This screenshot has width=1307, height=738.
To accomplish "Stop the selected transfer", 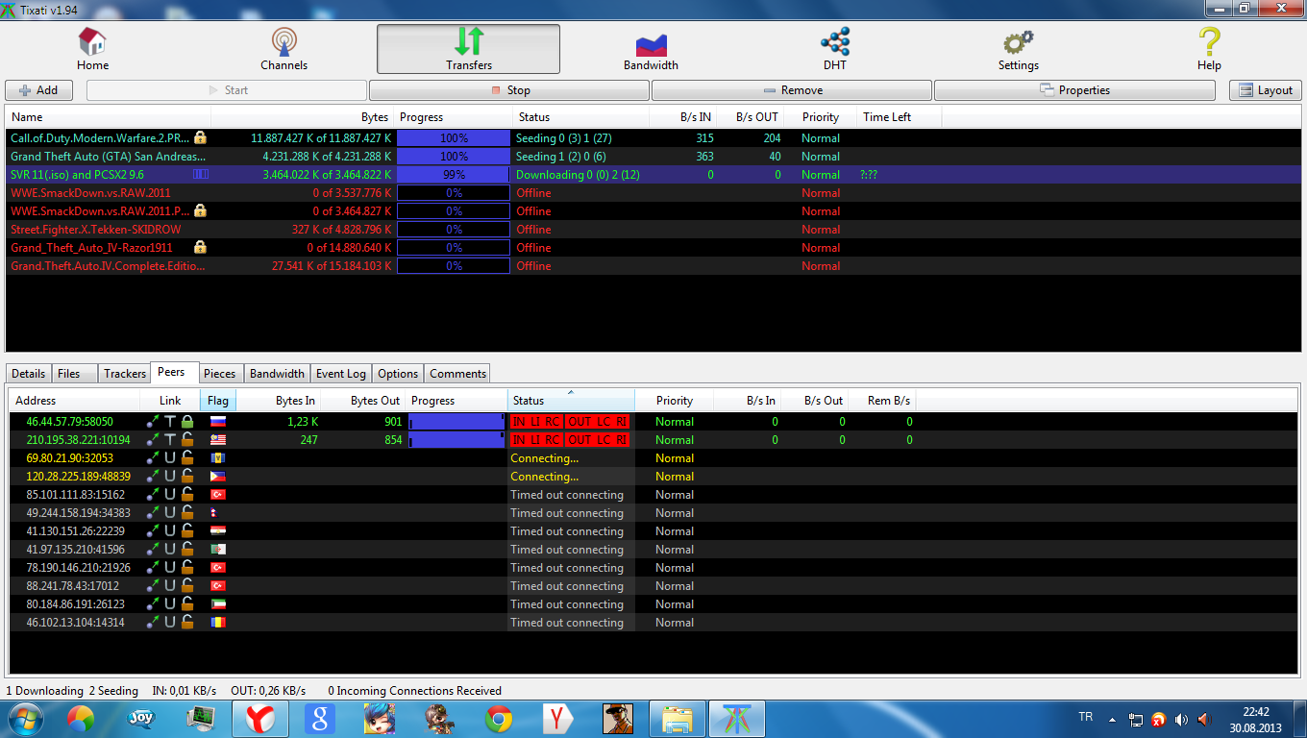I will pyautogui.click(x=509, y=90).
